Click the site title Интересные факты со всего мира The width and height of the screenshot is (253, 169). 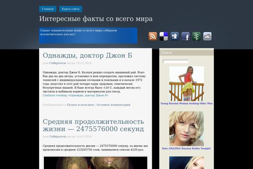coord(96,19)
